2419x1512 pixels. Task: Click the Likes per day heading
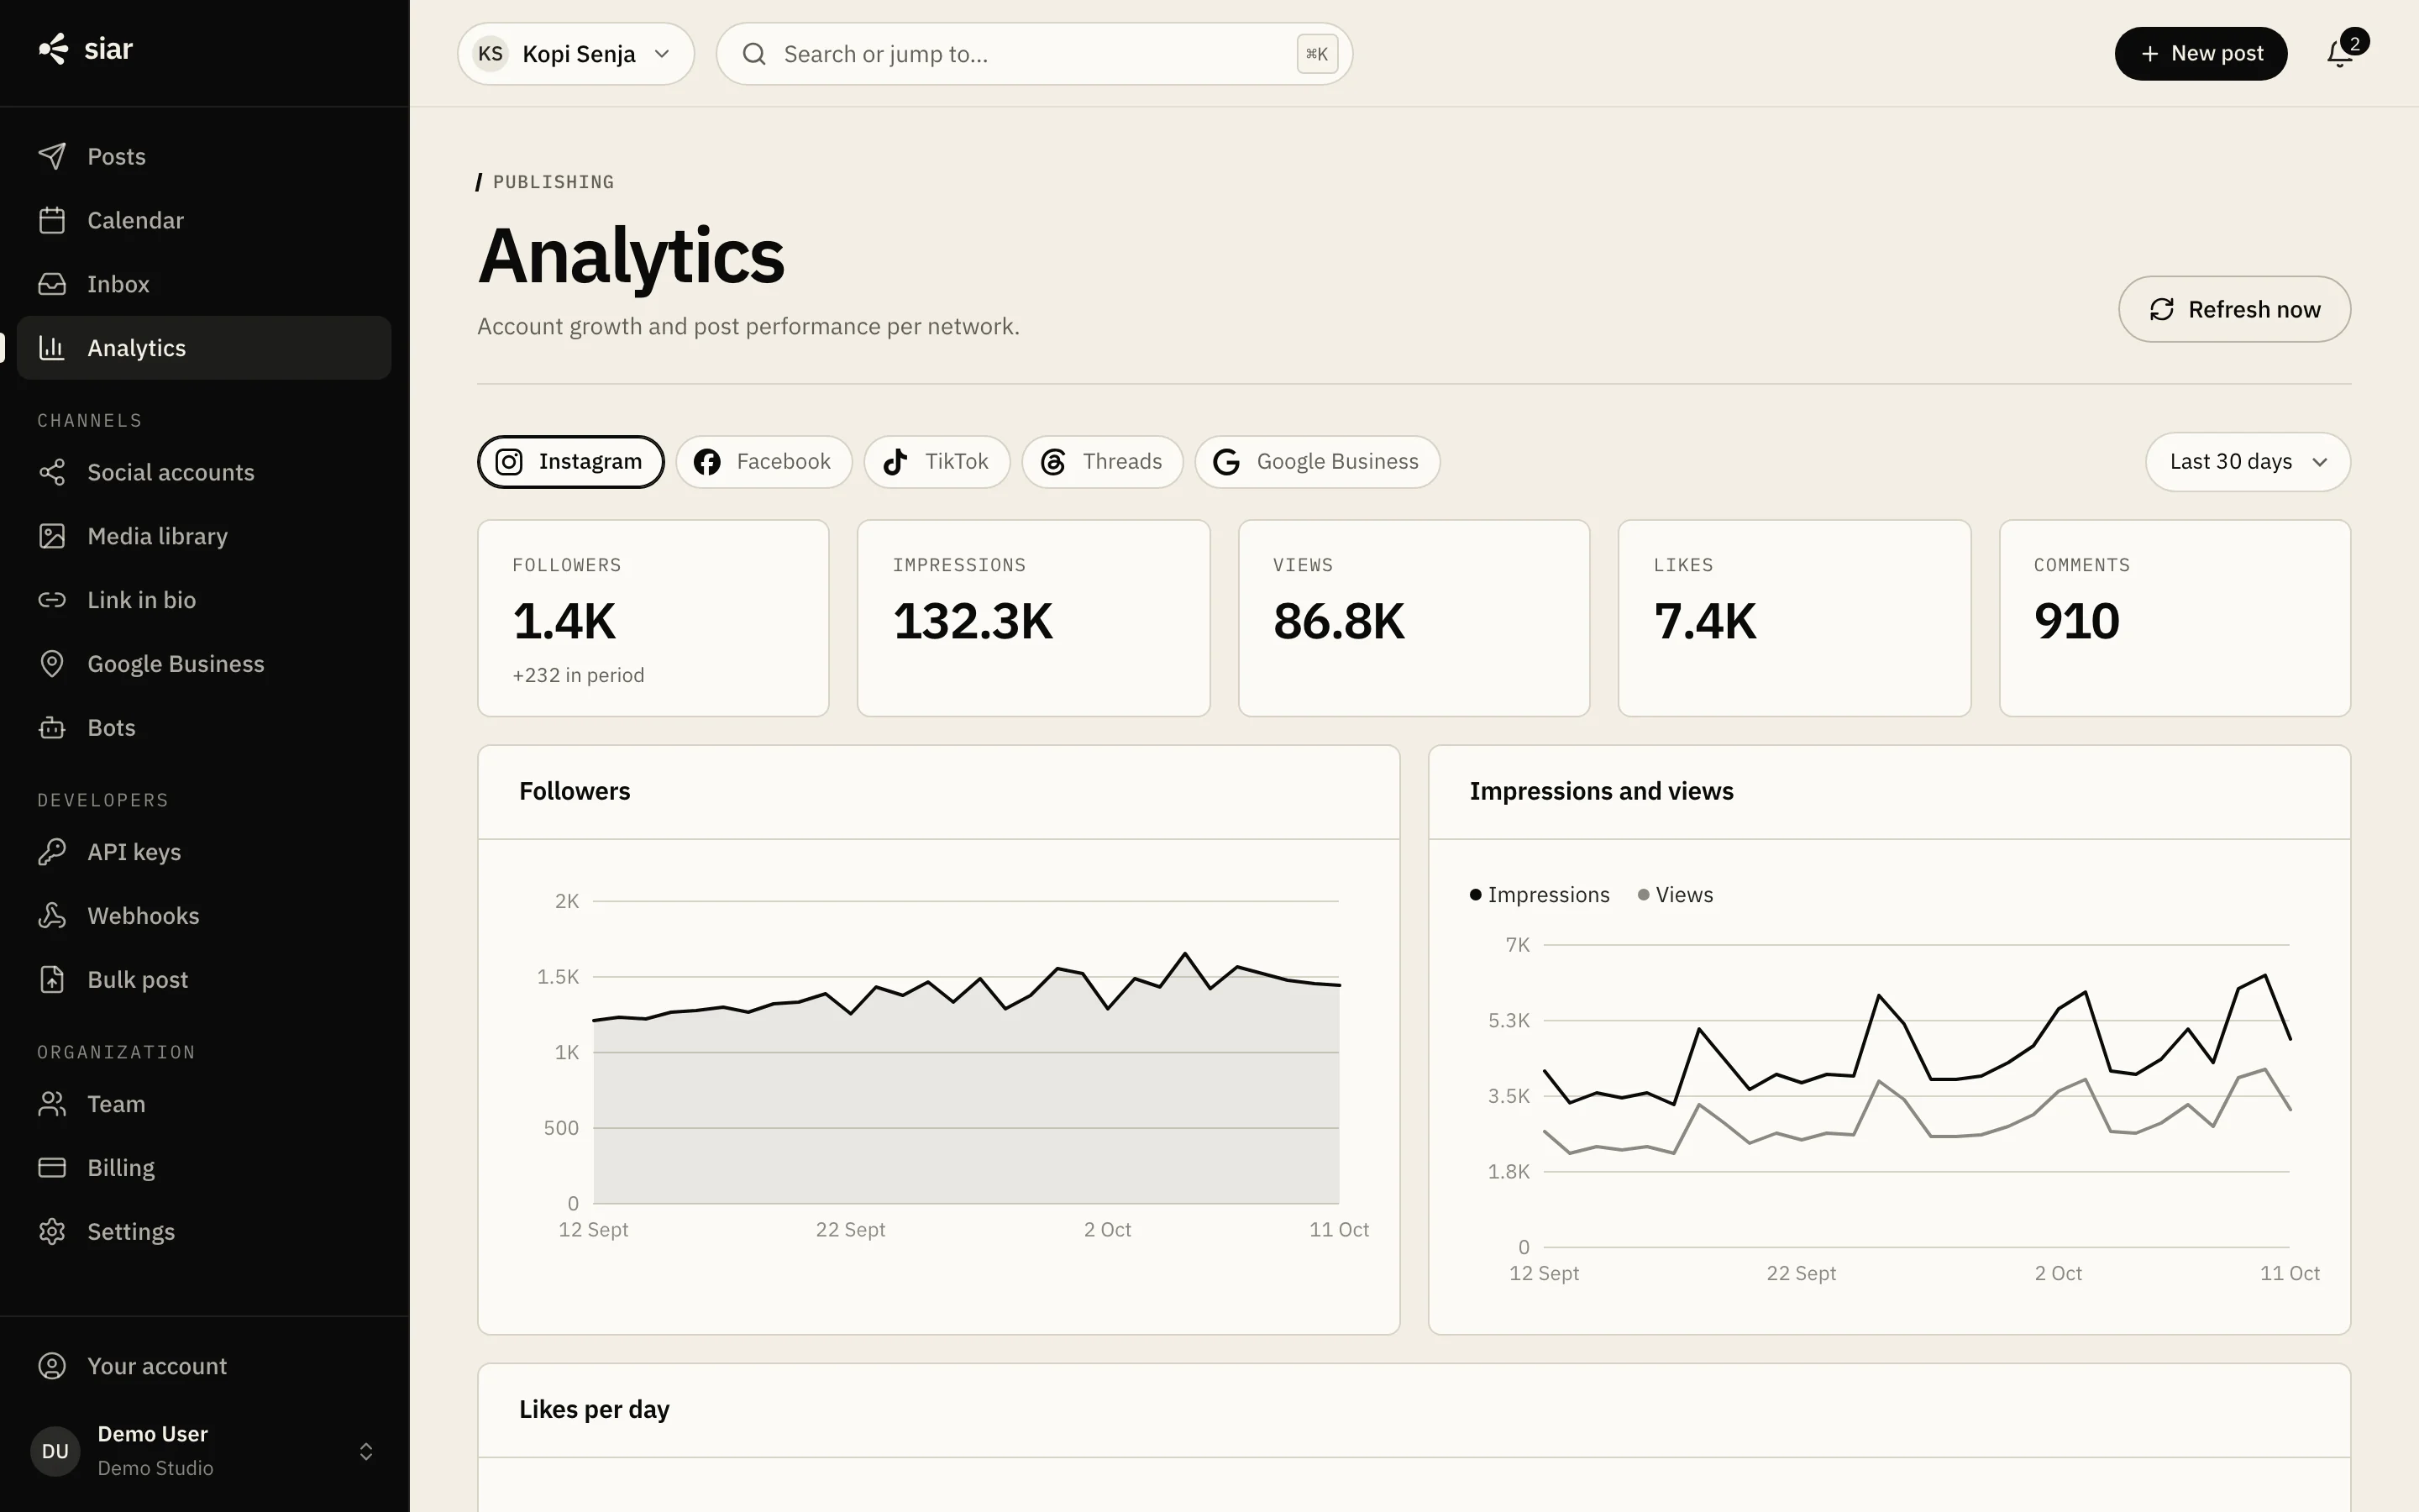594,1409
